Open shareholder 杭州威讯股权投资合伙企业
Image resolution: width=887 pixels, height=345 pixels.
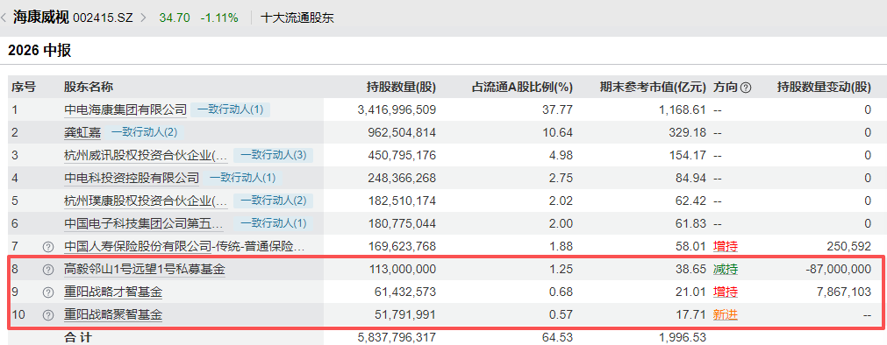click(x=146, y=155)
